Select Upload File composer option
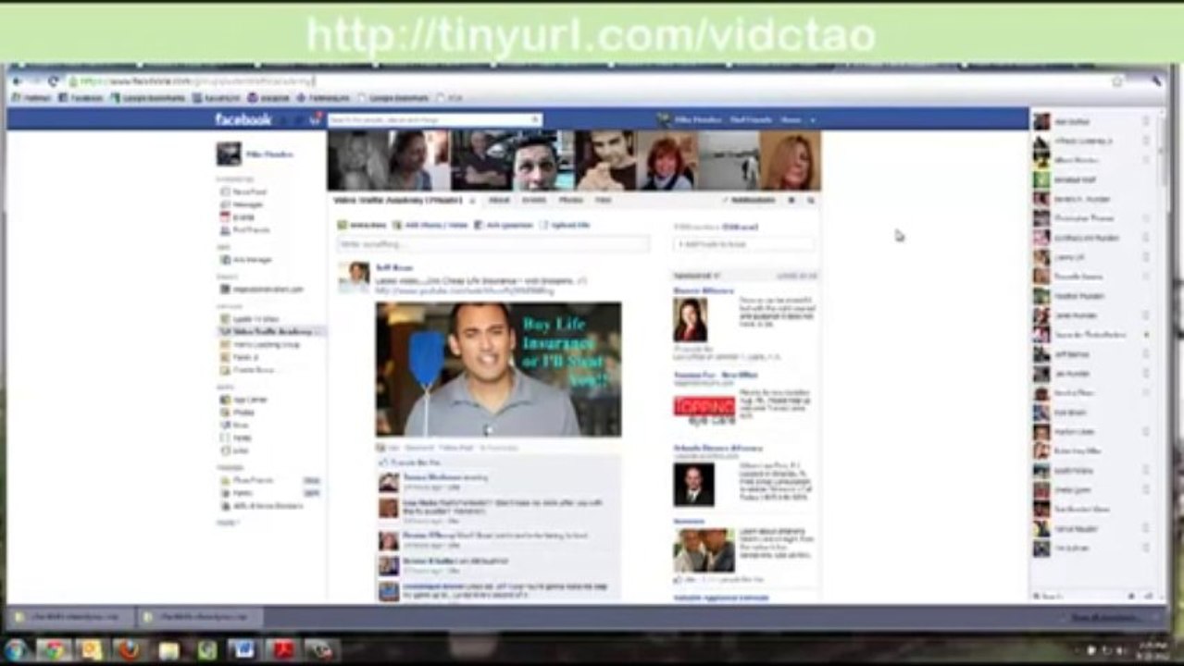Screen dimensions: 1184x666 pos(565,225)
